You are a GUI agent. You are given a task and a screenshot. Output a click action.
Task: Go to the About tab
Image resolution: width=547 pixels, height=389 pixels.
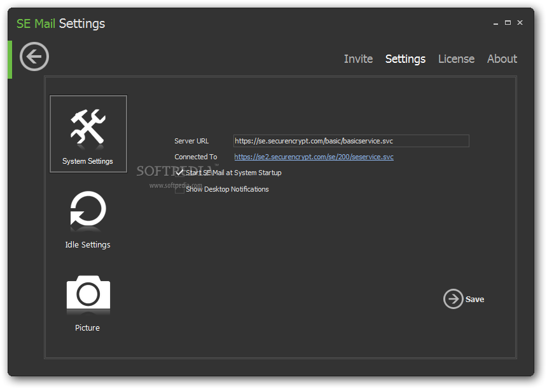click(x=502, y=59)
